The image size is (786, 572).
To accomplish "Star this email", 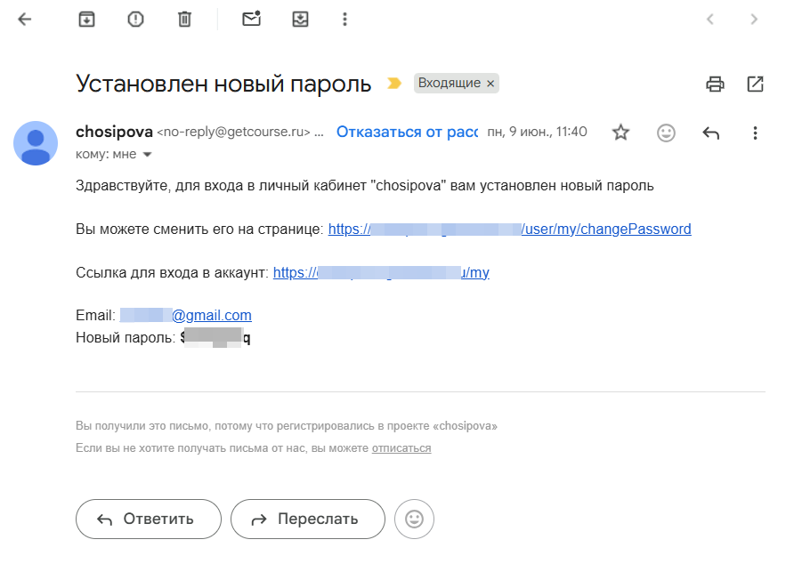I will point(620,132).
